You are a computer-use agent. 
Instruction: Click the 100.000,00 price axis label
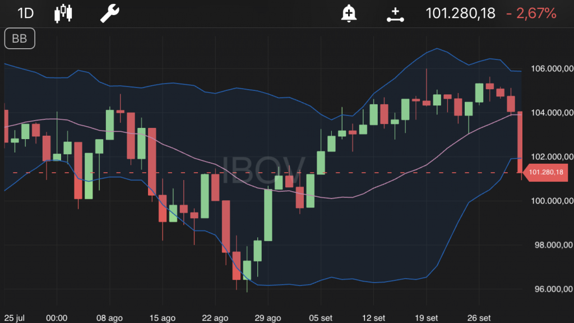552,201
